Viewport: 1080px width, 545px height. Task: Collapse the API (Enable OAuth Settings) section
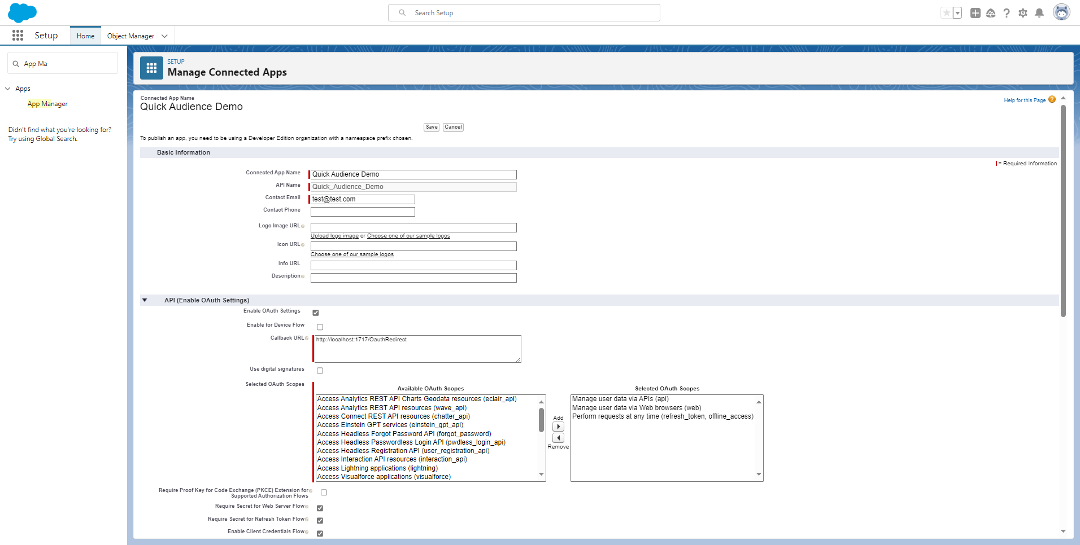coord(145,300)
